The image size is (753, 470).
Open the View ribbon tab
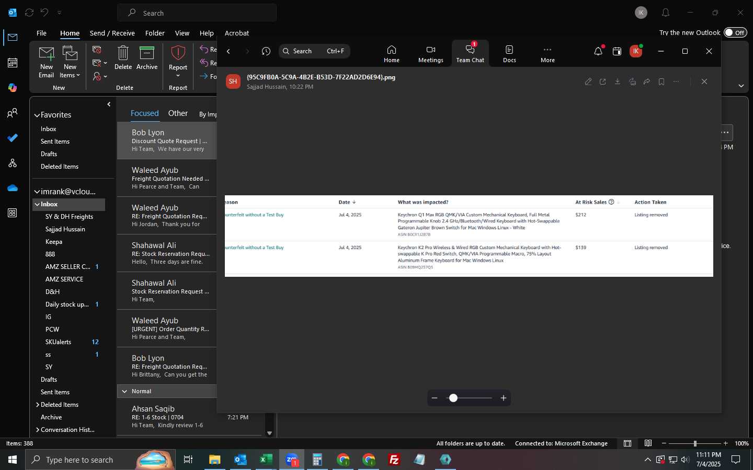coord(182,33)
